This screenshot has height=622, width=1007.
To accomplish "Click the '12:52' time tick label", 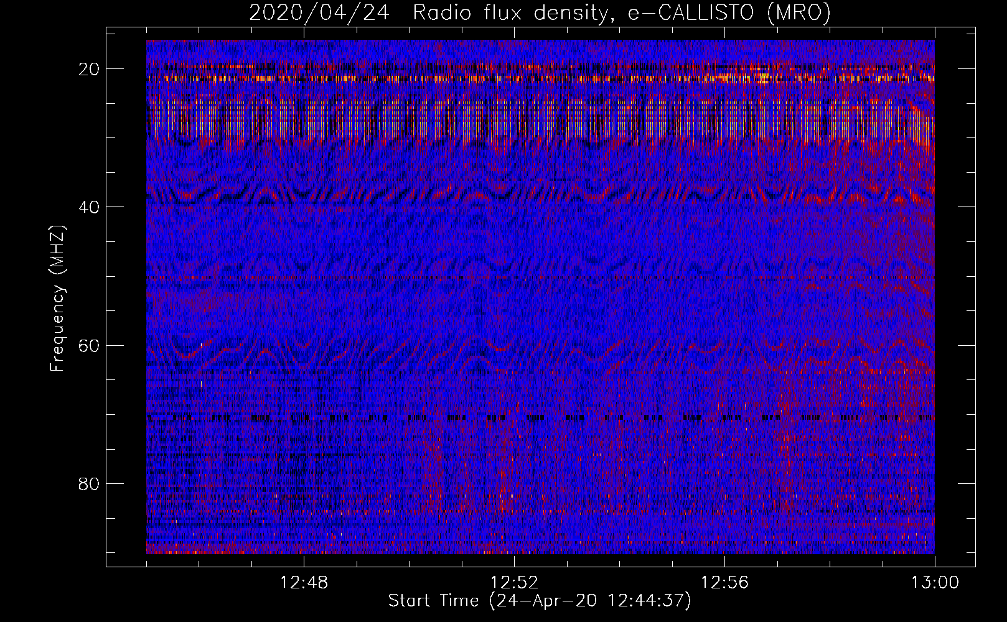I will [514, 583].
